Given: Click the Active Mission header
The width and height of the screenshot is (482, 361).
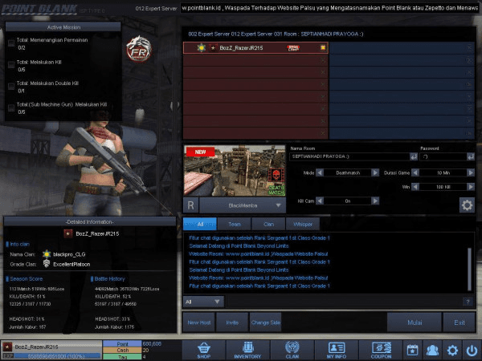Looking at the screenshot, I should click(63, 27).
